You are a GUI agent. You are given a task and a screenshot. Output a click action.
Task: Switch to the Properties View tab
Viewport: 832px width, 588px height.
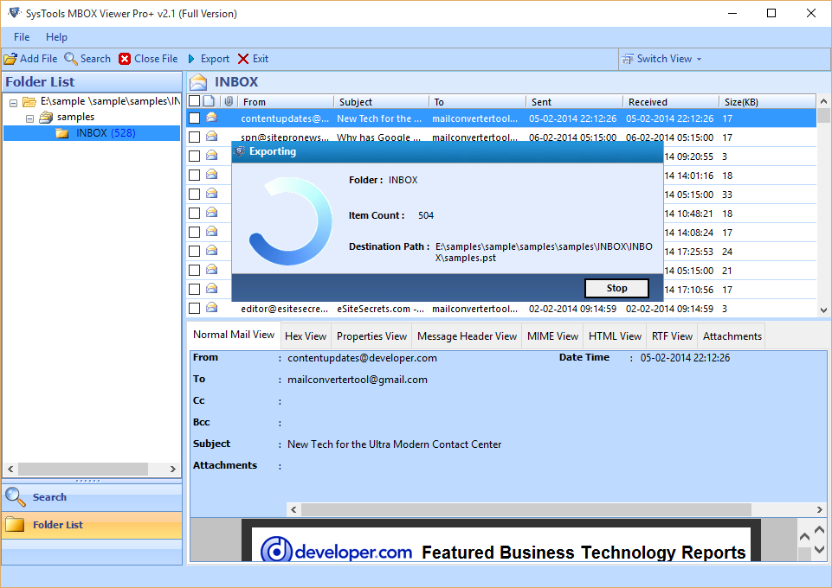point(371,336)
